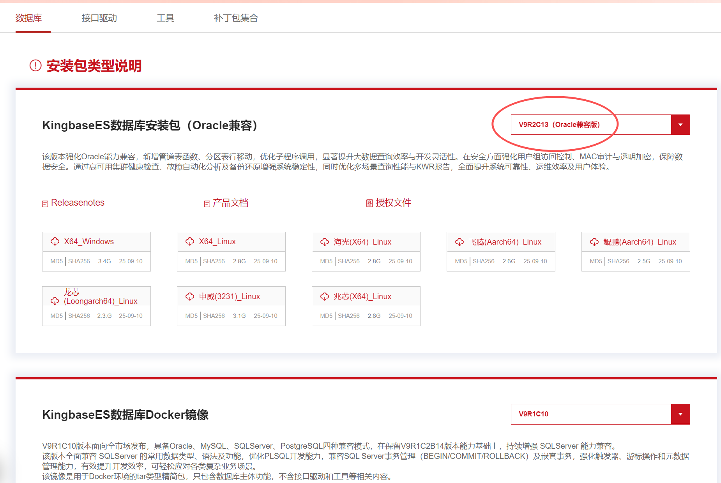
Task: Click the 3.1G size of 申威(3231)_Linux
Action: click(239, 316)
